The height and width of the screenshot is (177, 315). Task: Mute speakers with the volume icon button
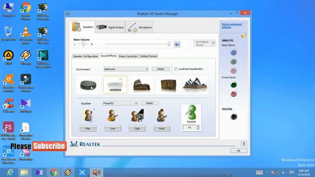tap(177, 44)
